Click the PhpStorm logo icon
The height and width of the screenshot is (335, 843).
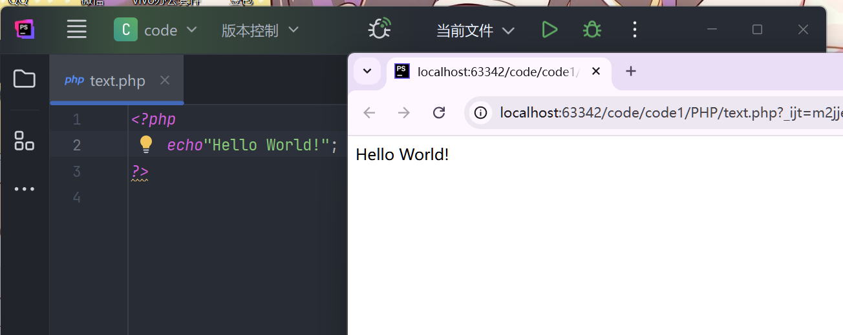point(25,29)
